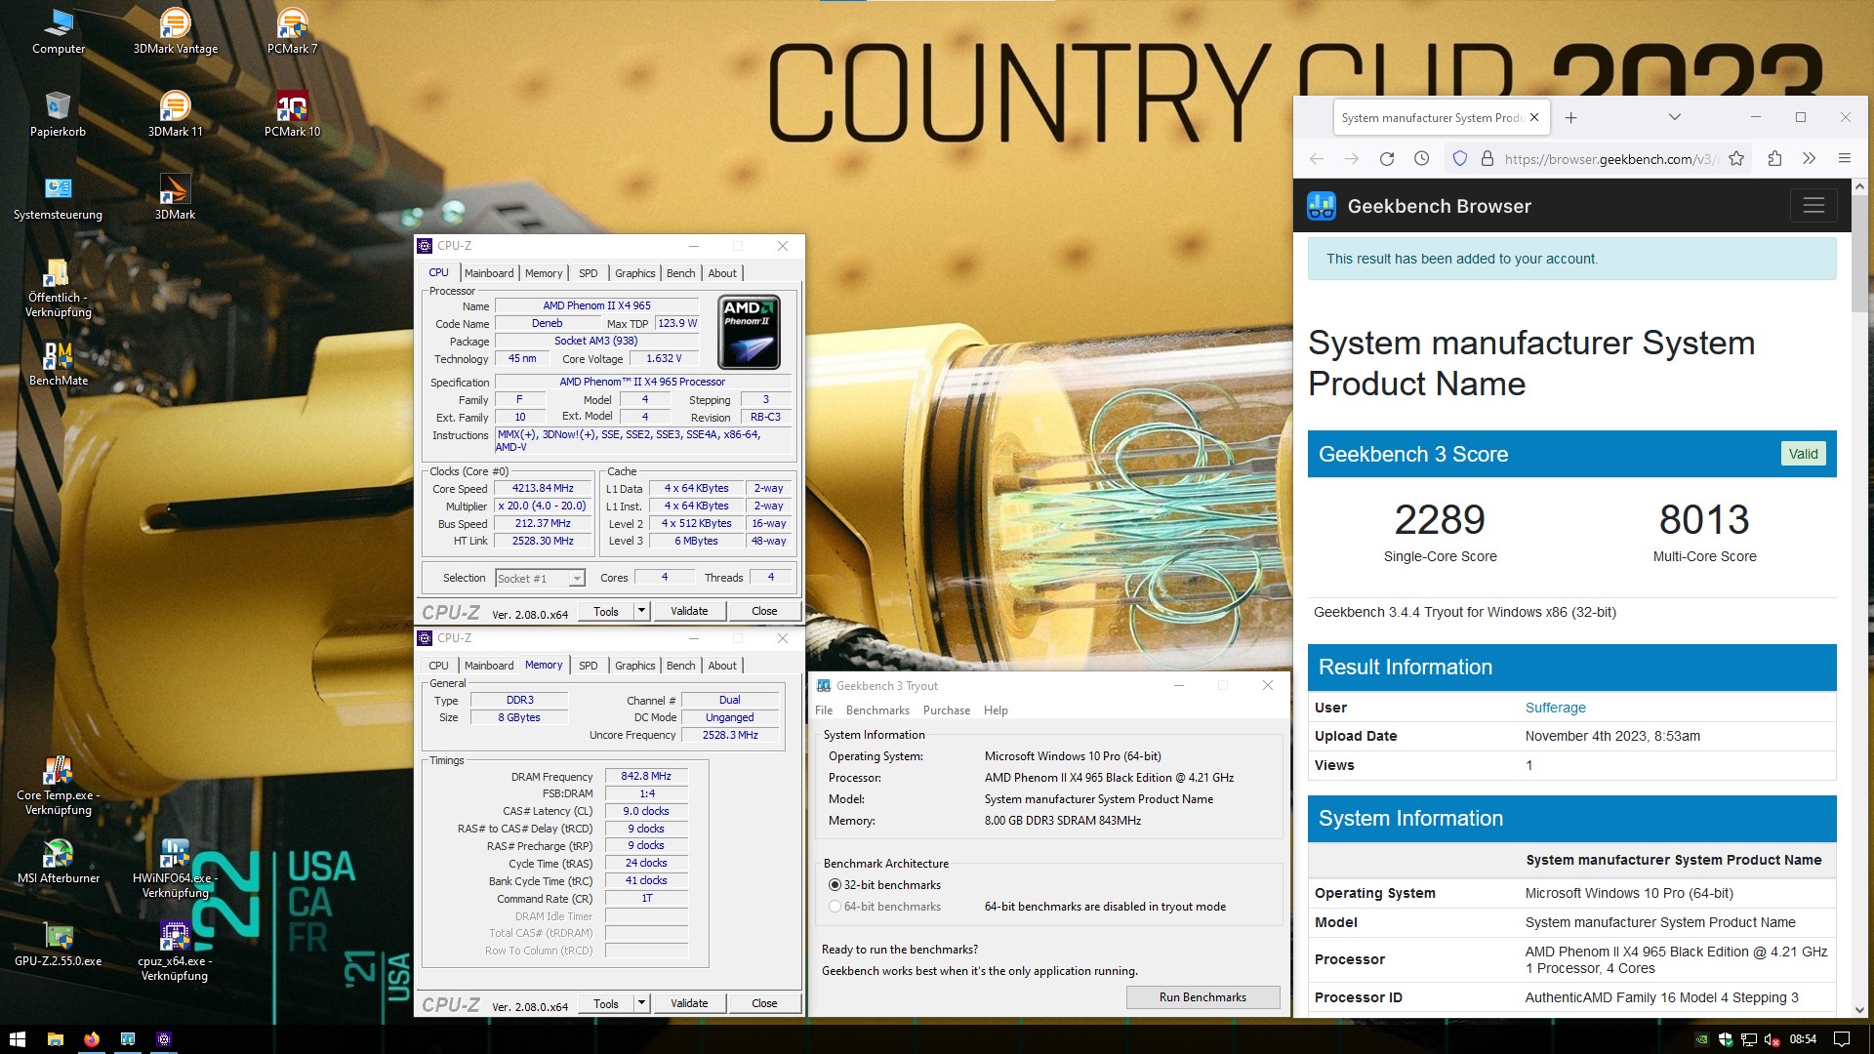Toggle the Geekbench Browser navbar menu
1874x1054 pixels.
(1813, 206)
